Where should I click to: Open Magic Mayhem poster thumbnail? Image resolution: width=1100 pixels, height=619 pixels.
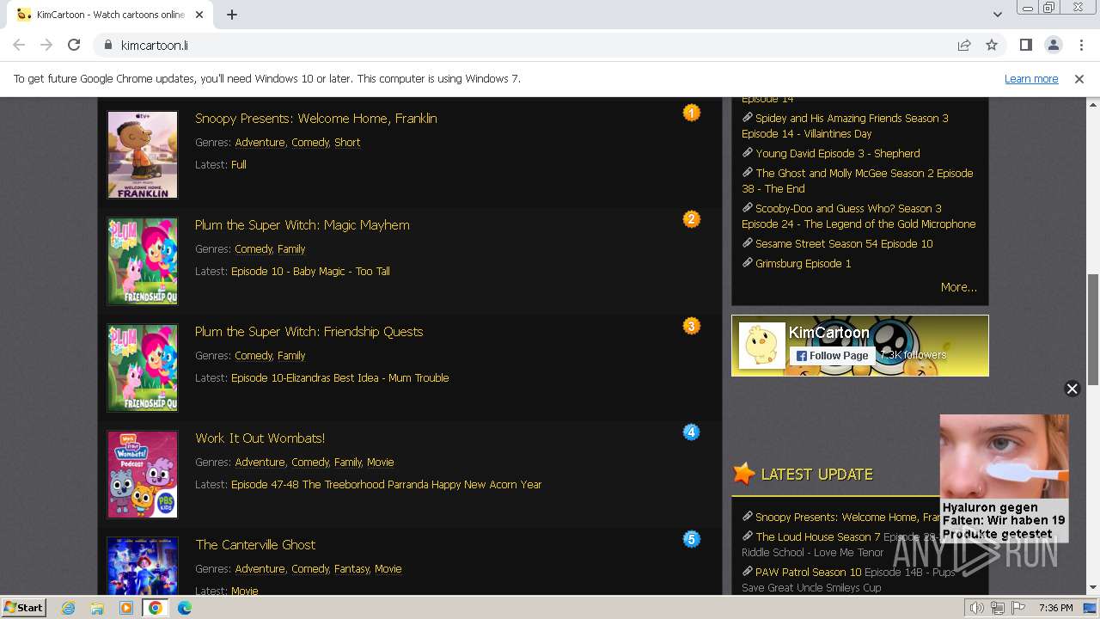(x=143, y=261)
